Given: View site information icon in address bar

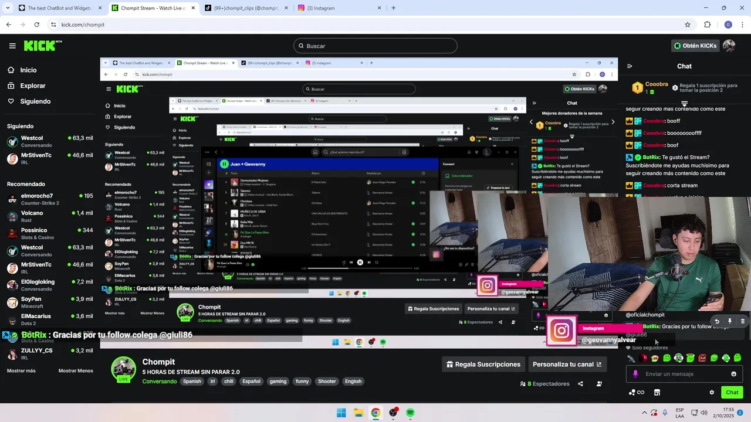Looking at the screenshot, I should (53, 25).
